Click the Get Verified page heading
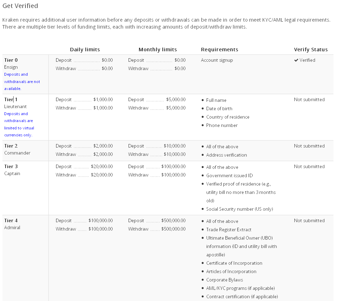This screenshot has width=339, height=301. pyautogui.click(x=20, y=6)
